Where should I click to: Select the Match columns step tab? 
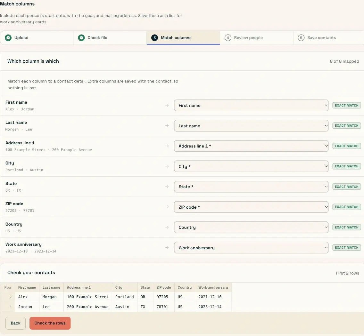[183, 37]
